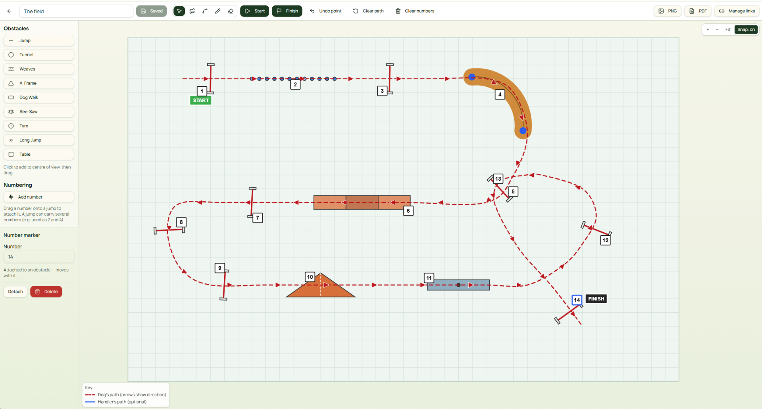Click the Number input showing 14
Viewport: 762px width, 409px height.
(x=39, y=257)
